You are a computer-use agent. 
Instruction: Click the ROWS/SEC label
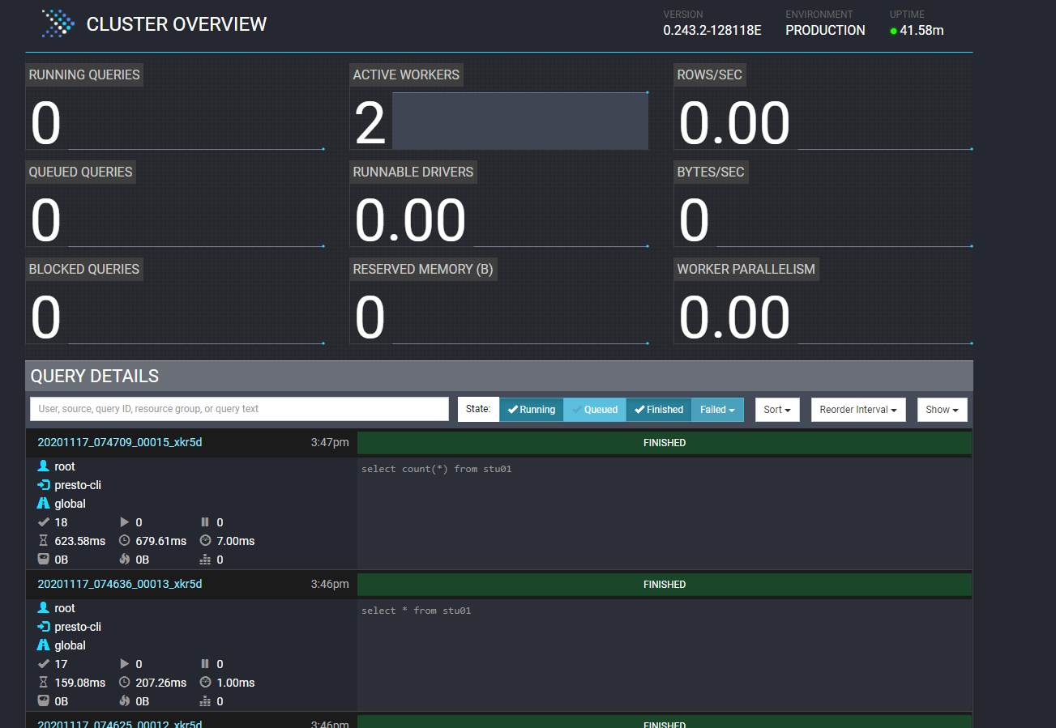[709, 75]
